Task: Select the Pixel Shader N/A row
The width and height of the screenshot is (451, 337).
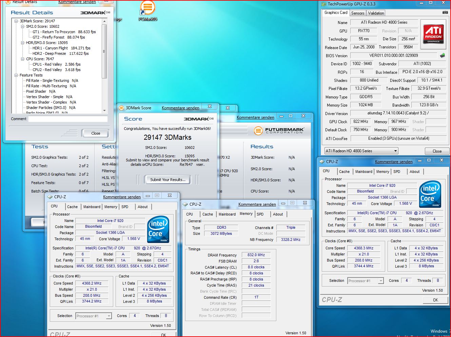Action: [x=41, y=91]
